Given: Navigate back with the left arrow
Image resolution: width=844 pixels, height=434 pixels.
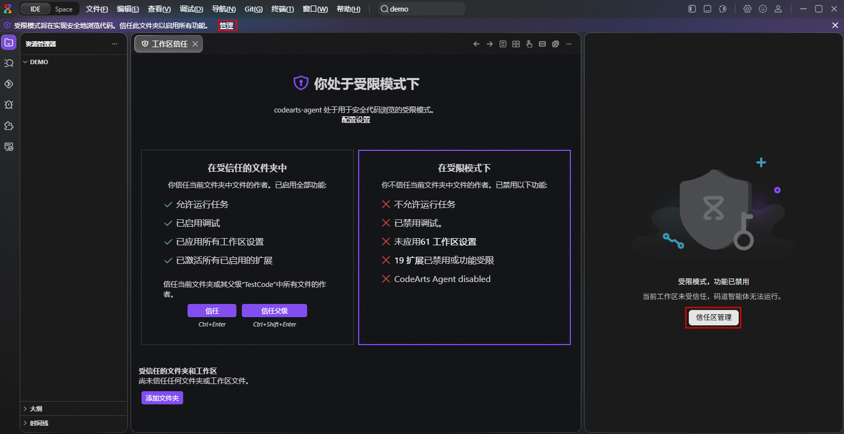Looking at the screenshot, I should click(477, 44).
